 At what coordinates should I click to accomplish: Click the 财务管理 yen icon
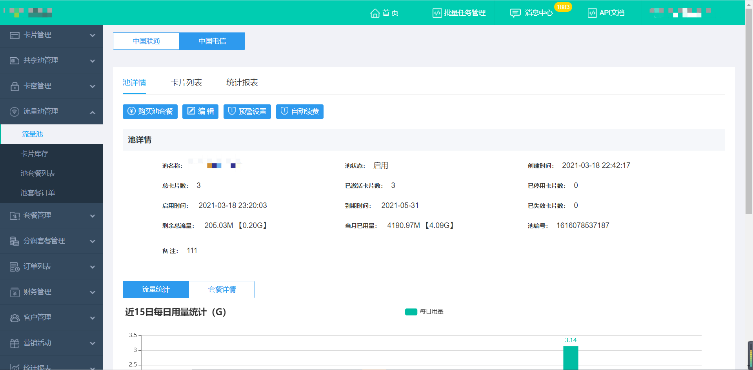15,292
